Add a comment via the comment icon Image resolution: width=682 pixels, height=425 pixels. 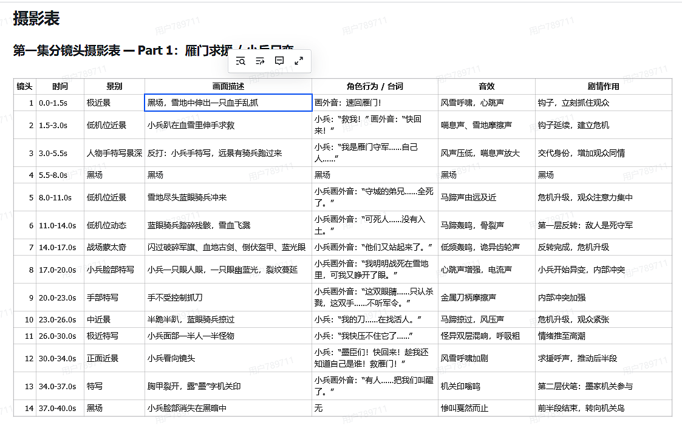click(x=279, y=61)
